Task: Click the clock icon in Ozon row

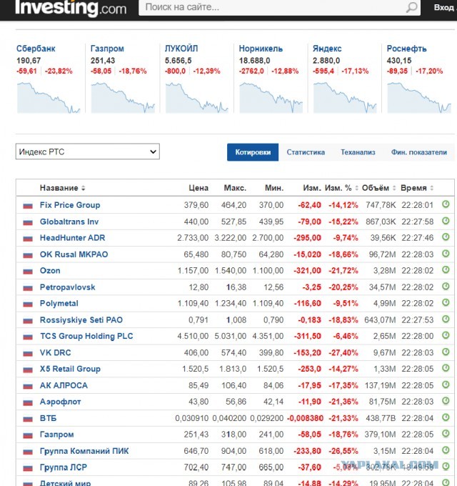Action: point(446,269)
